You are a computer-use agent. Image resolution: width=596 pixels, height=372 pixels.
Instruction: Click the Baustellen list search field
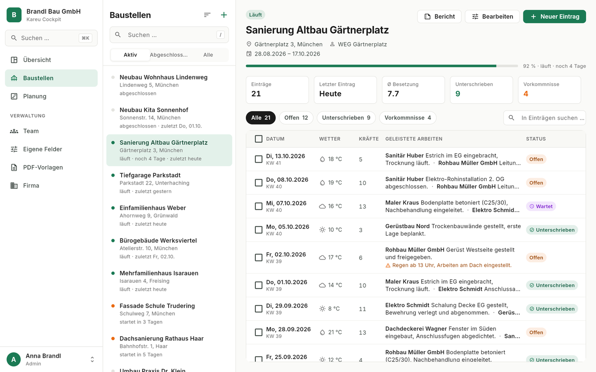(169, 35)
